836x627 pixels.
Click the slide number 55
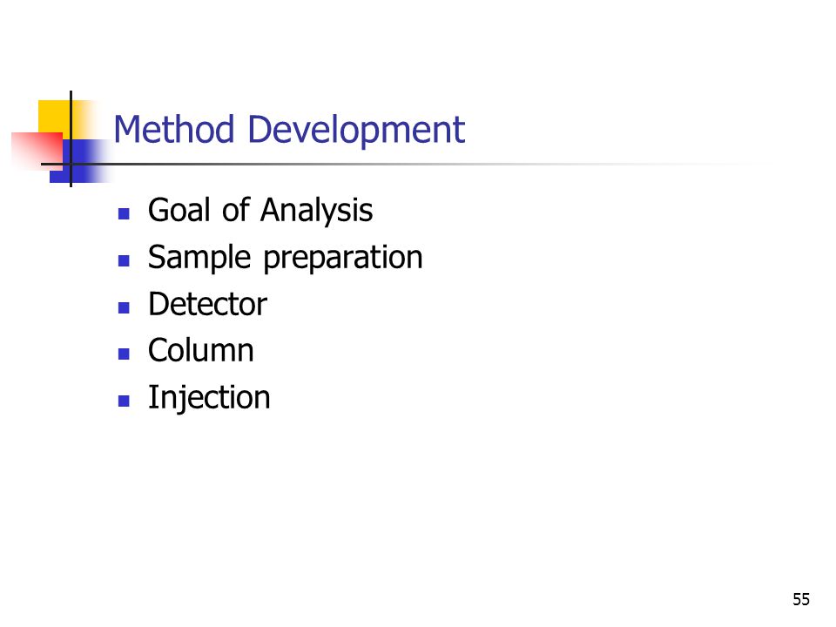click(801, 599)
